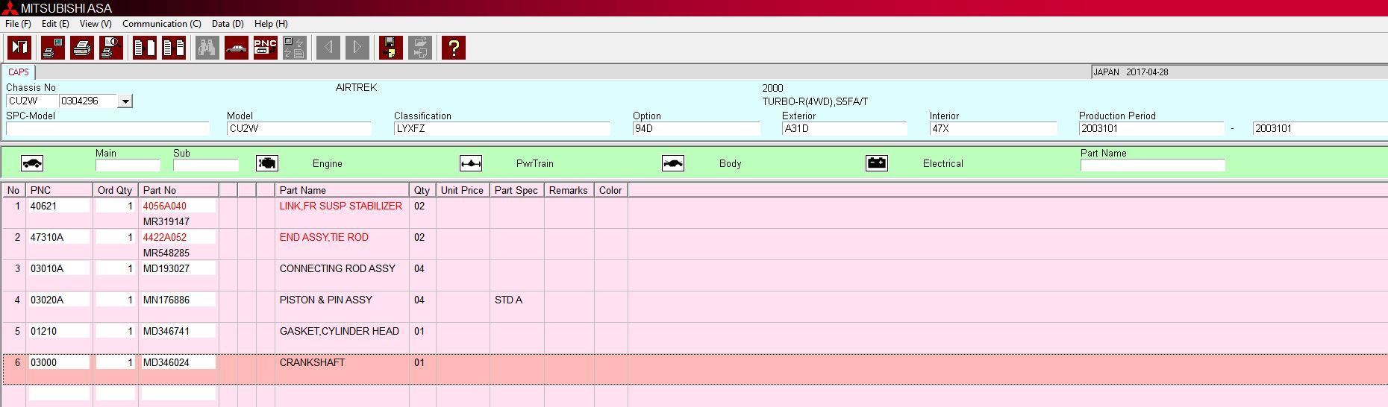Open the Data menu

[228, 24]
